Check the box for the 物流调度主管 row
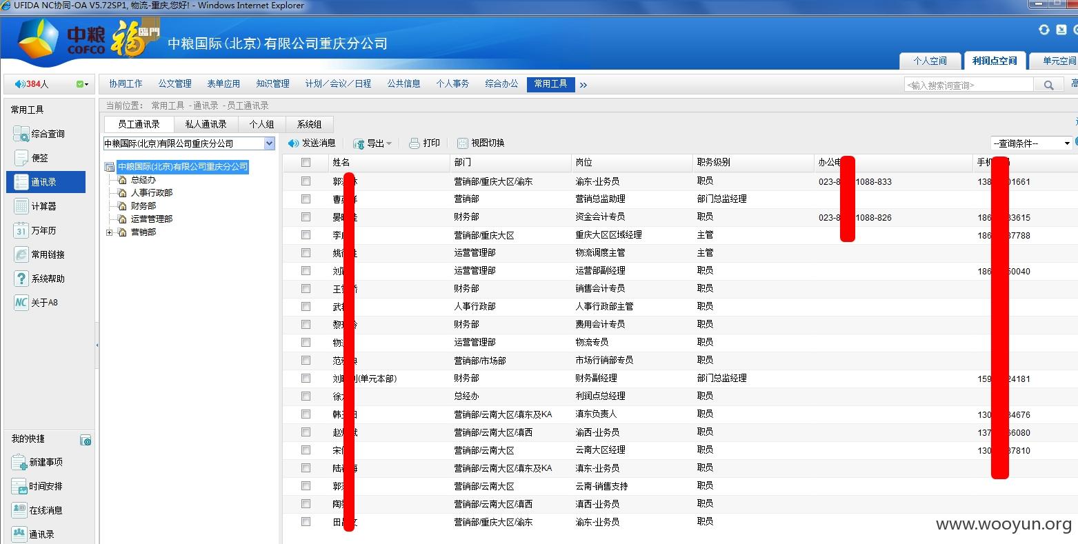1078x544 pixels. click(306, 252)
